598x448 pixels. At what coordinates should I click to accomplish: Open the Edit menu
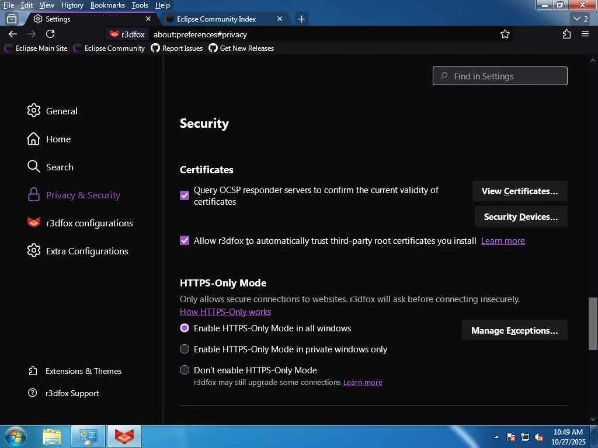[x=27, y=5]
